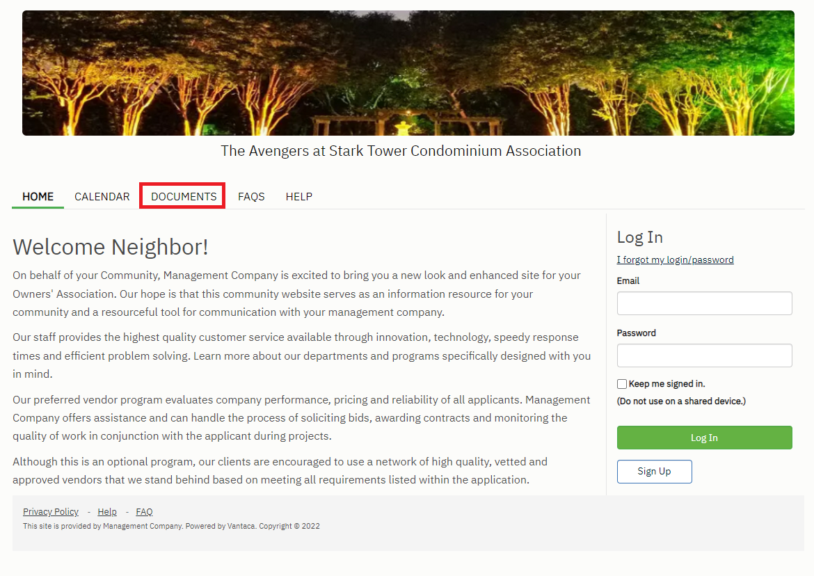This screenshot has width=814, height=576.
Task: Click the I forgot my login/password link
Action: click(675, 259)
